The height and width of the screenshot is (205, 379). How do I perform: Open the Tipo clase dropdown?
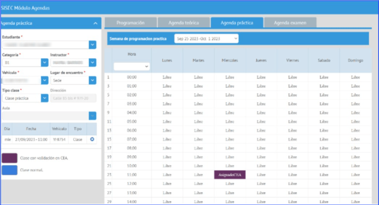click(45, 98)
